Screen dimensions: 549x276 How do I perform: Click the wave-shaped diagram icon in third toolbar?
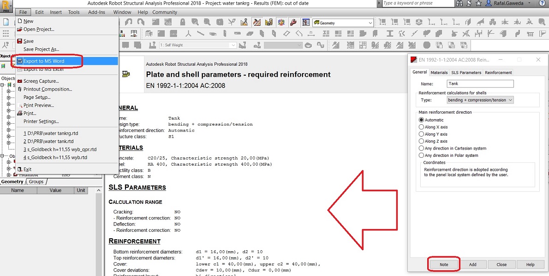[x=320, y=45]
